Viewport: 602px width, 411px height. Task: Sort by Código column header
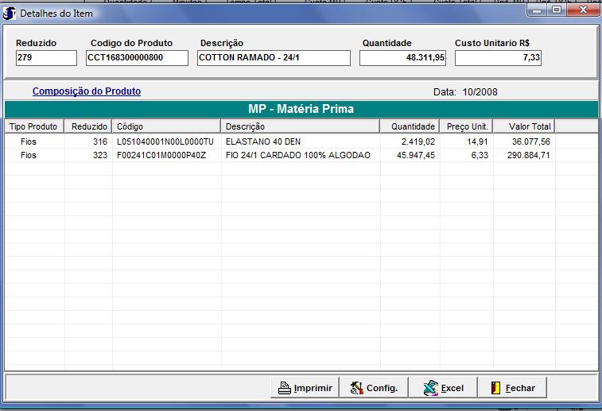[x=166, y=126]
